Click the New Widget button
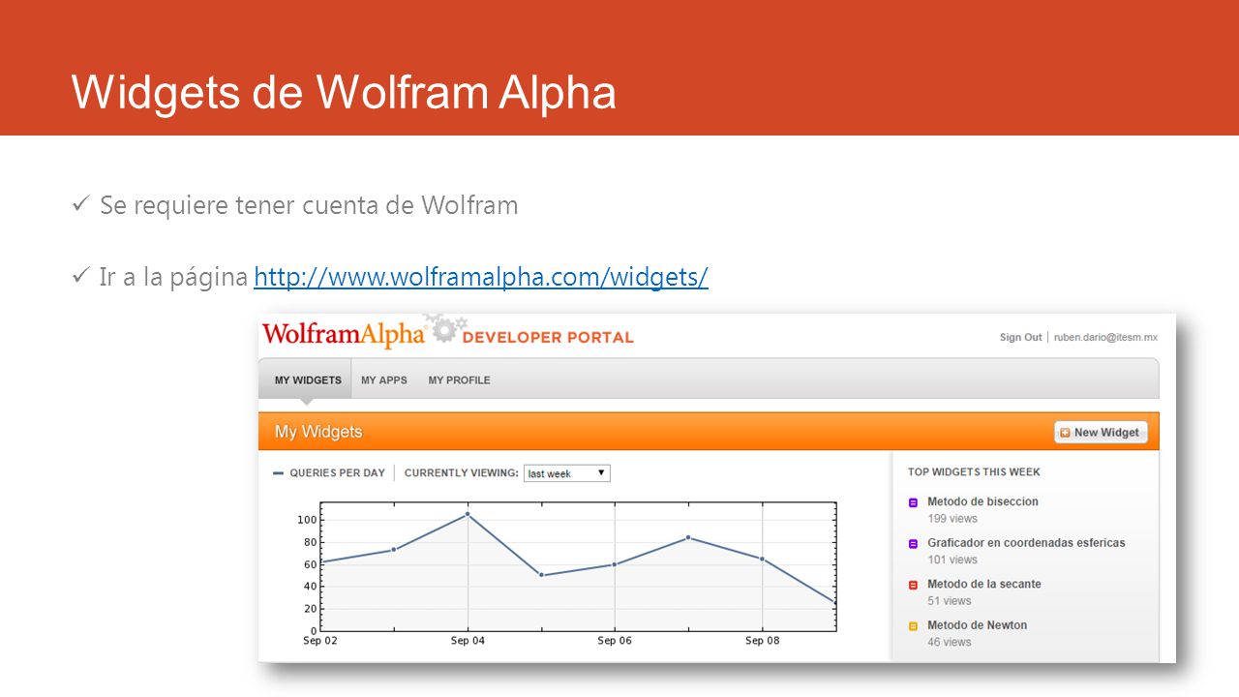Image resolution: width=1239 pixels, height=697 pixels. coord(1101,433)
